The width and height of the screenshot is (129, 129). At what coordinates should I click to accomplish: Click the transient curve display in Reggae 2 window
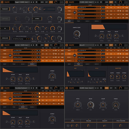49,9
